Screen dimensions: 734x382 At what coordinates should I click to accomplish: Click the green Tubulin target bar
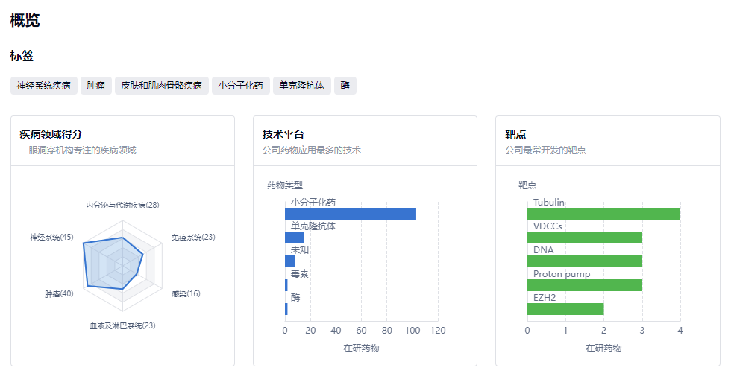tap(603, 214)
